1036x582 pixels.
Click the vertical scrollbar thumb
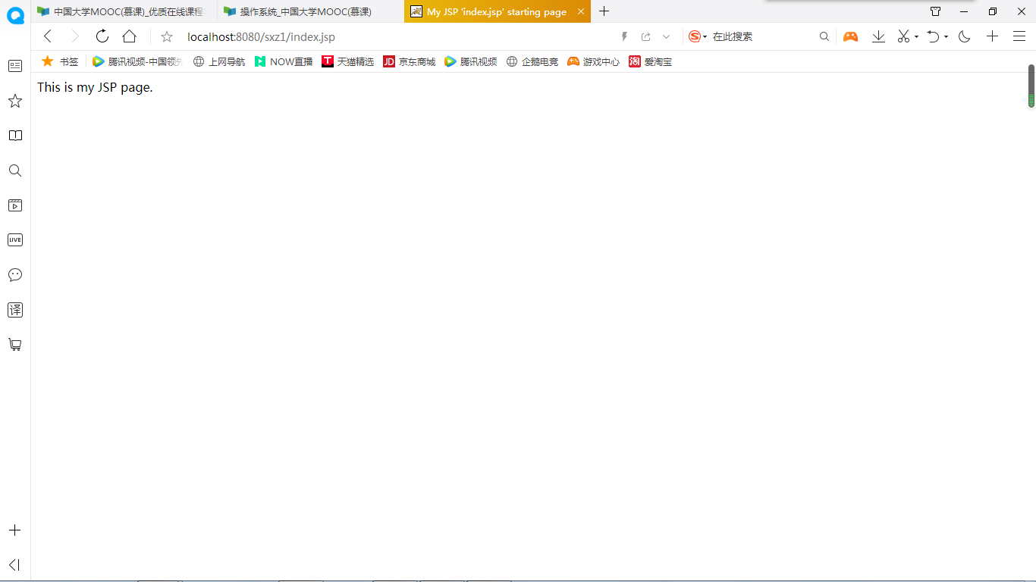coord(1031,86)
